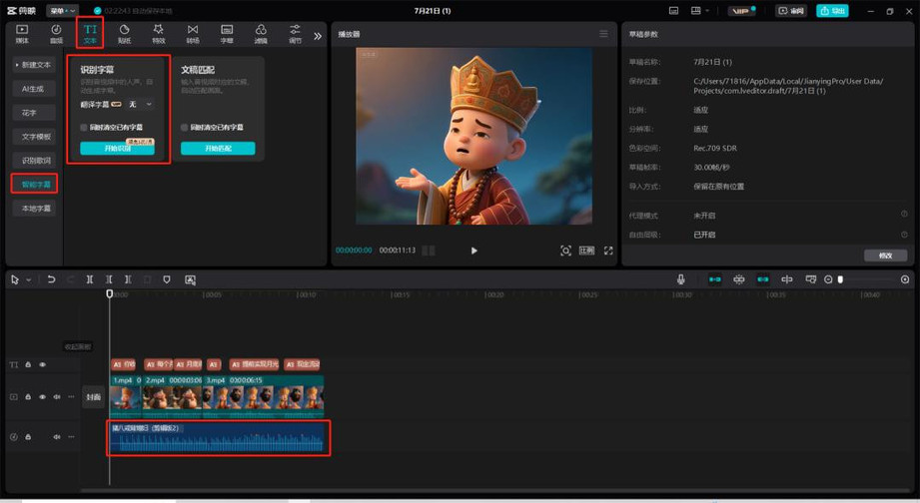
Task: Toggle clip linkage
Action: tap(763, 279)
